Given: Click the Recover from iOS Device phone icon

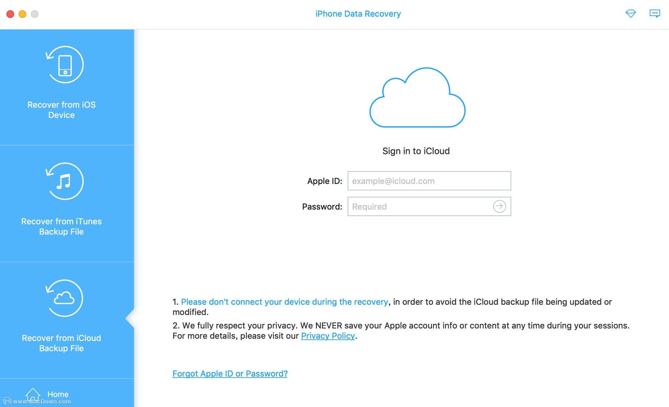Looking at the screenshot, I should click(64, 65).
